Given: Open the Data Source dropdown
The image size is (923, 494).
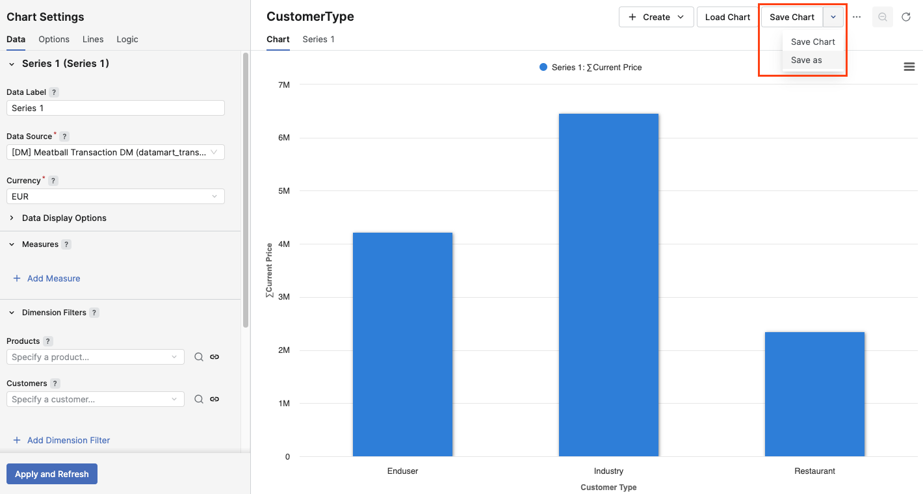Looking at the screenshot, I should tap(115, 152).
